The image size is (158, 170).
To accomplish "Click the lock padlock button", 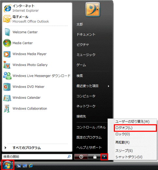I will click(x=95, y=157).
